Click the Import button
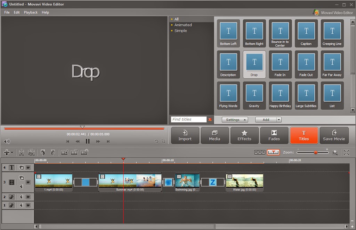Image resolution: width=356 pixels, height=230 pixels. tap(185, 135)
